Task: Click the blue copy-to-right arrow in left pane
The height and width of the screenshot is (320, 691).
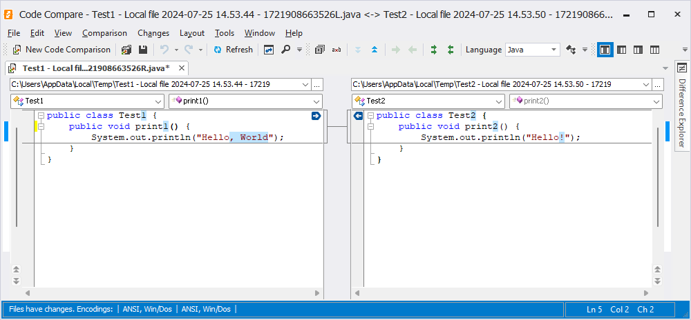Action: tap(316, 116)
